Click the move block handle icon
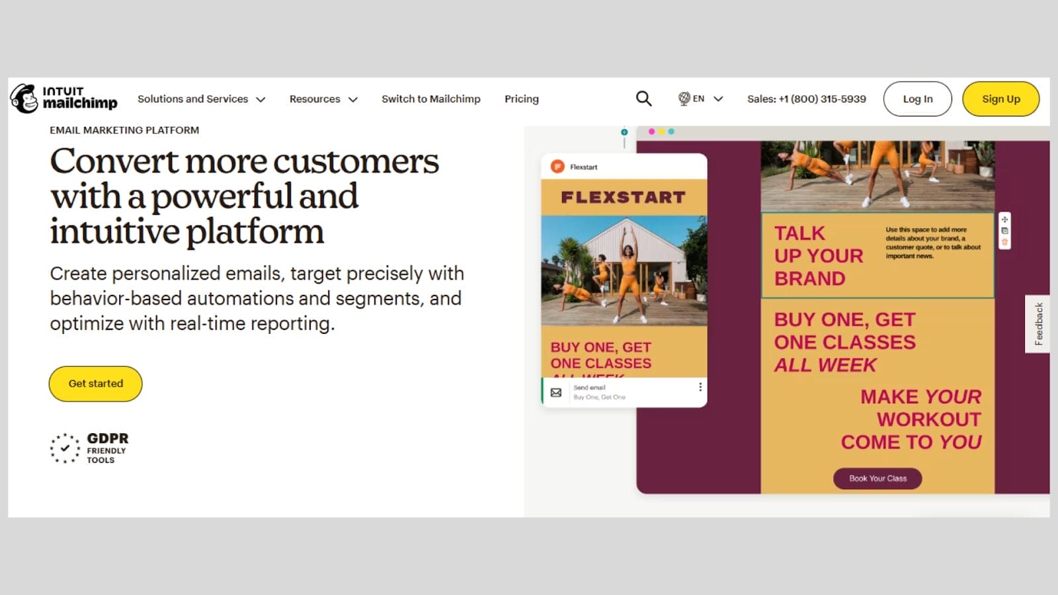Viewport: 1058px width, 595px height. [x=1004, y=219]
